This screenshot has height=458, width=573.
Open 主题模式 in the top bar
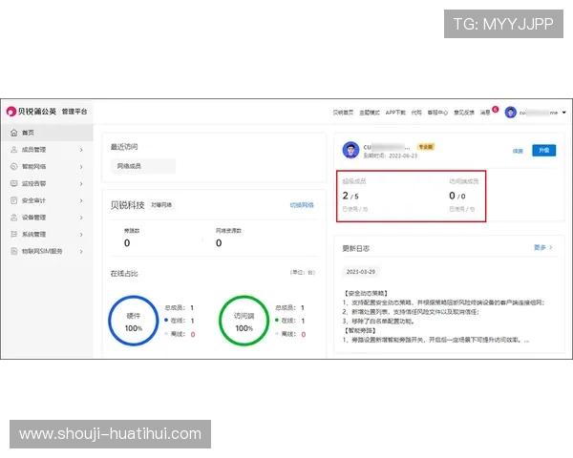pyautogui.click(x=370, y=113)
